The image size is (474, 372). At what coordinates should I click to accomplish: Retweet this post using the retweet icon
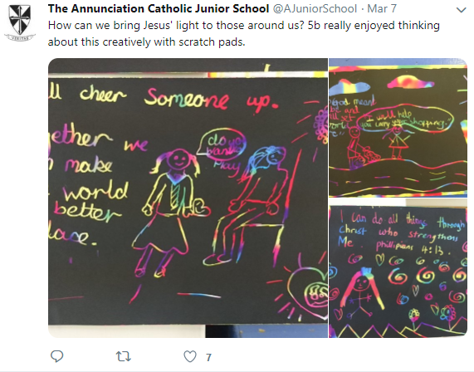tap(124, 356)
